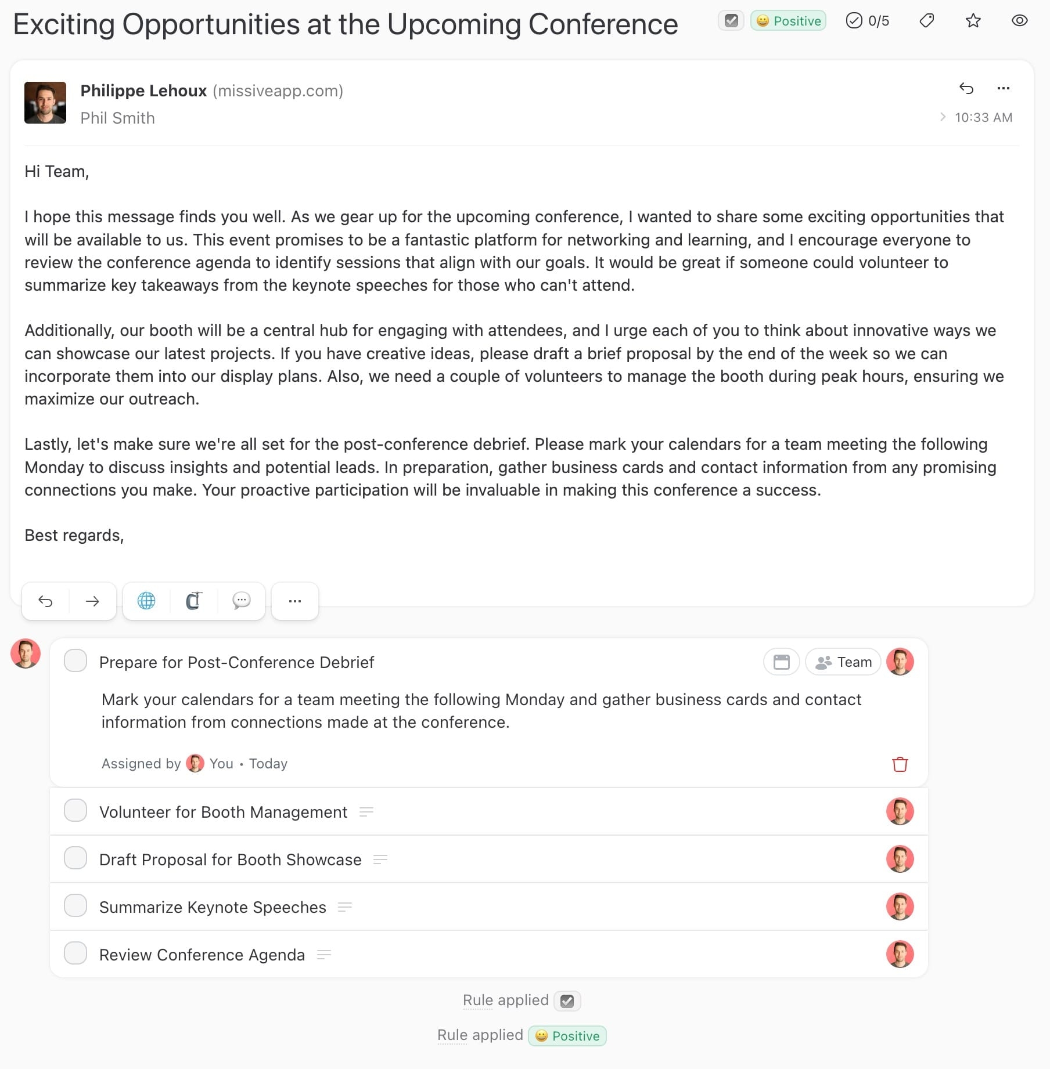Screen dimensions: 1050x1069
Task: Click the globe translate icon
Action: [x=146, y=601]
